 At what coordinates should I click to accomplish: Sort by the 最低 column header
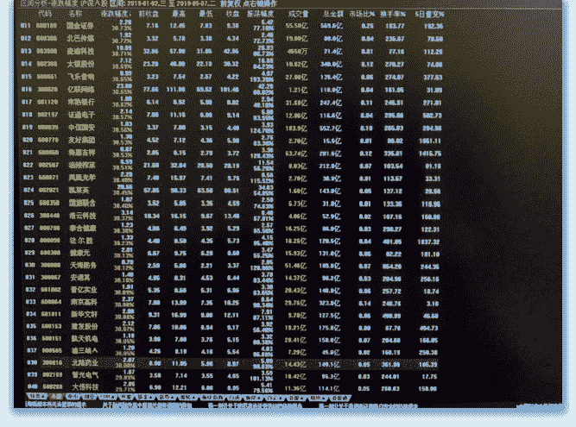coord(206,14)
